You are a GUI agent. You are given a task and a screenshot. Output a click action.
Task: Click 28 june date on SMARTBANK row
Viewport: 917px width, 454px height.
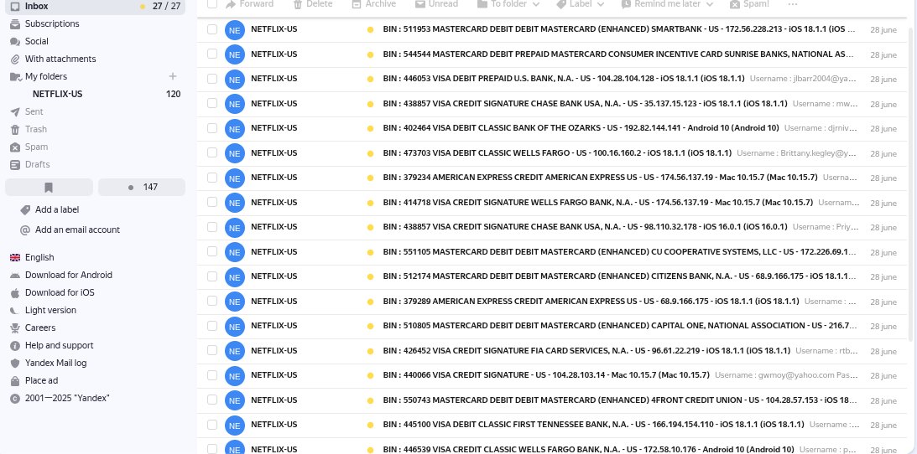883,30
